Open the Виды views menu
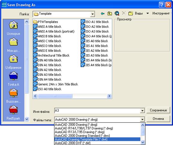Screen dimensions: 173x145 [139, 14]
